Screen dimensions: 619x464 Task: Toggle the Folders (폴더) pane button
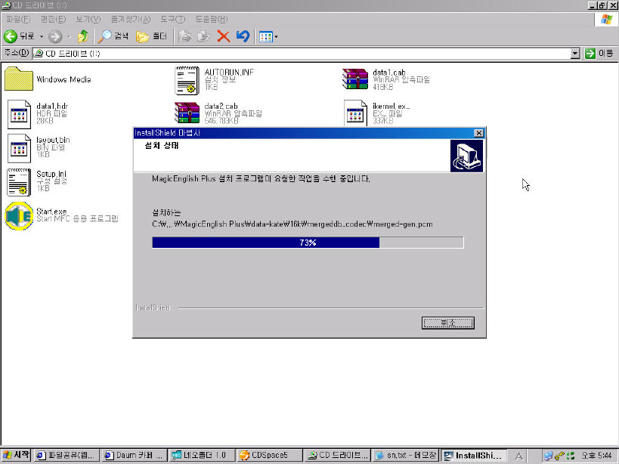(151, 37)
